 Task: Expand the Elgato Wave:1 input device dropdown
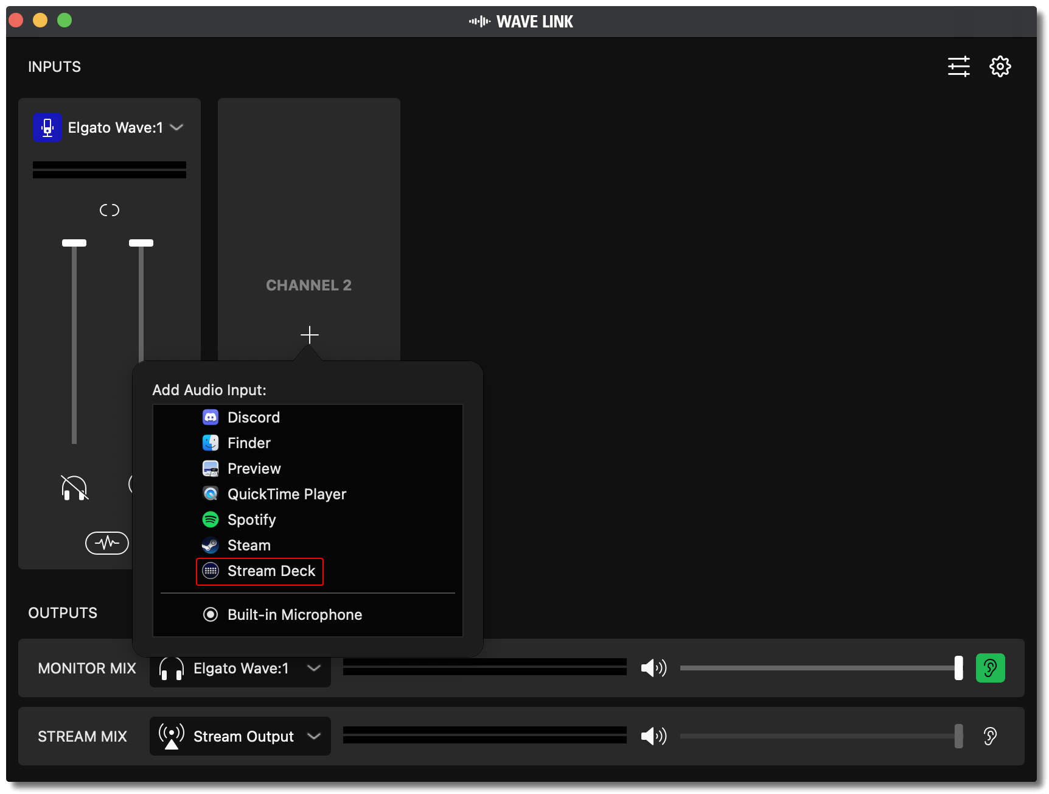tap(176, 127)
